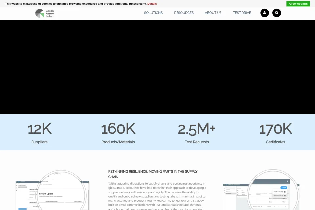Image resolution: width=315 pixels, height=210 pixels.
Task: Click the cookie notice text
Action: point(76,4)
